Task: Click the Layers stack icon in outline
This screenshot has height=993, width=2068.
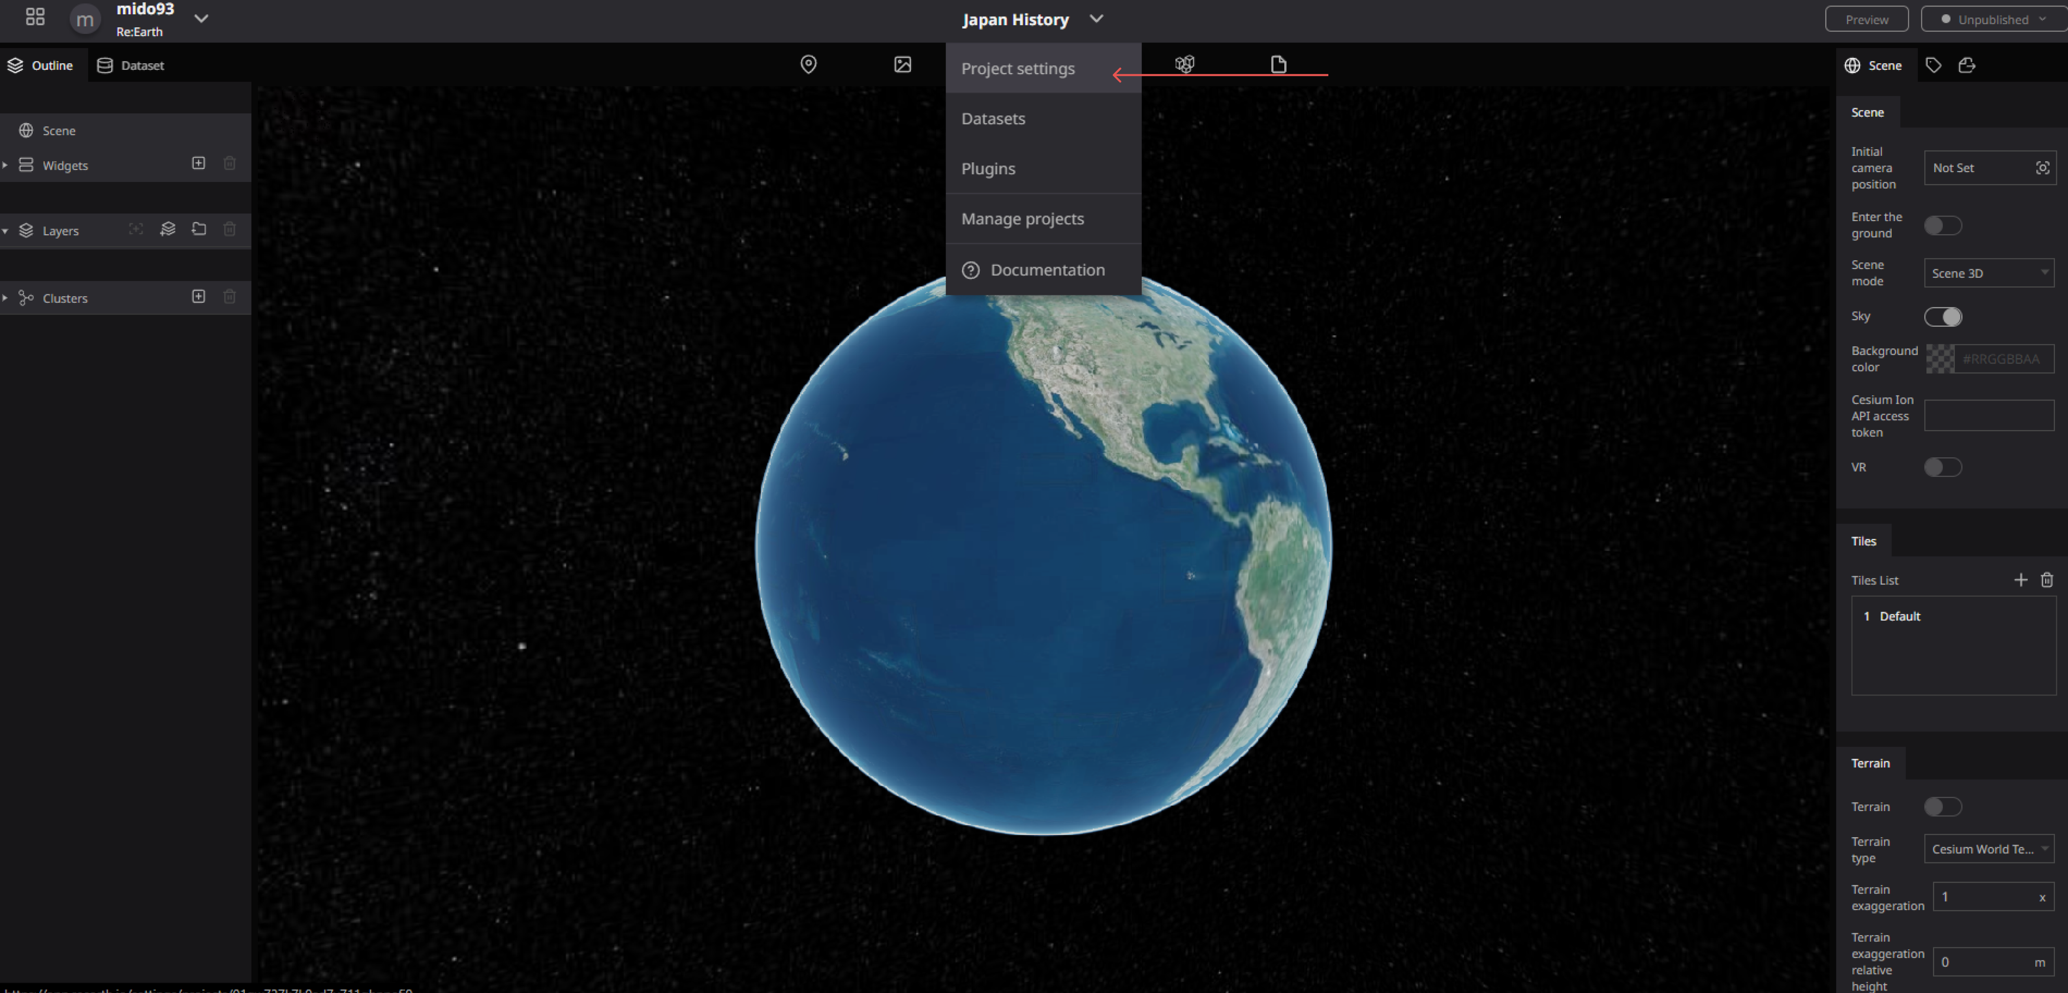Action: click(27, 231)
